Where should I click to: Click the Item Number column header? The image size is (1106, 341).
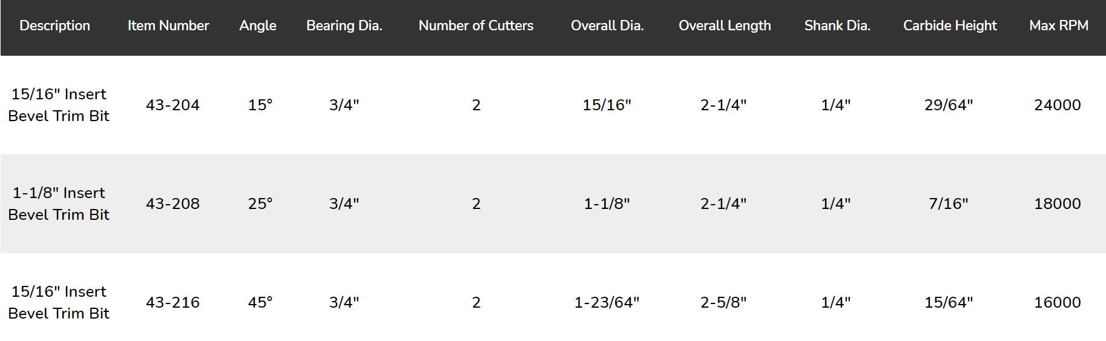click(x=168, y=25)
